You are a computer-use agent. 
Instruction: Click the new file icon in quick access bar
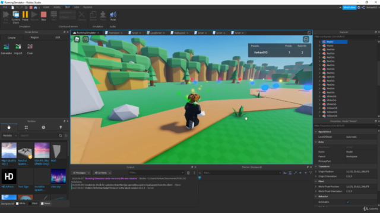point(12,8)
